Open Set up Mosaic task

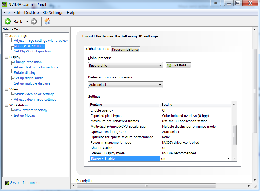tap(25, 115)
